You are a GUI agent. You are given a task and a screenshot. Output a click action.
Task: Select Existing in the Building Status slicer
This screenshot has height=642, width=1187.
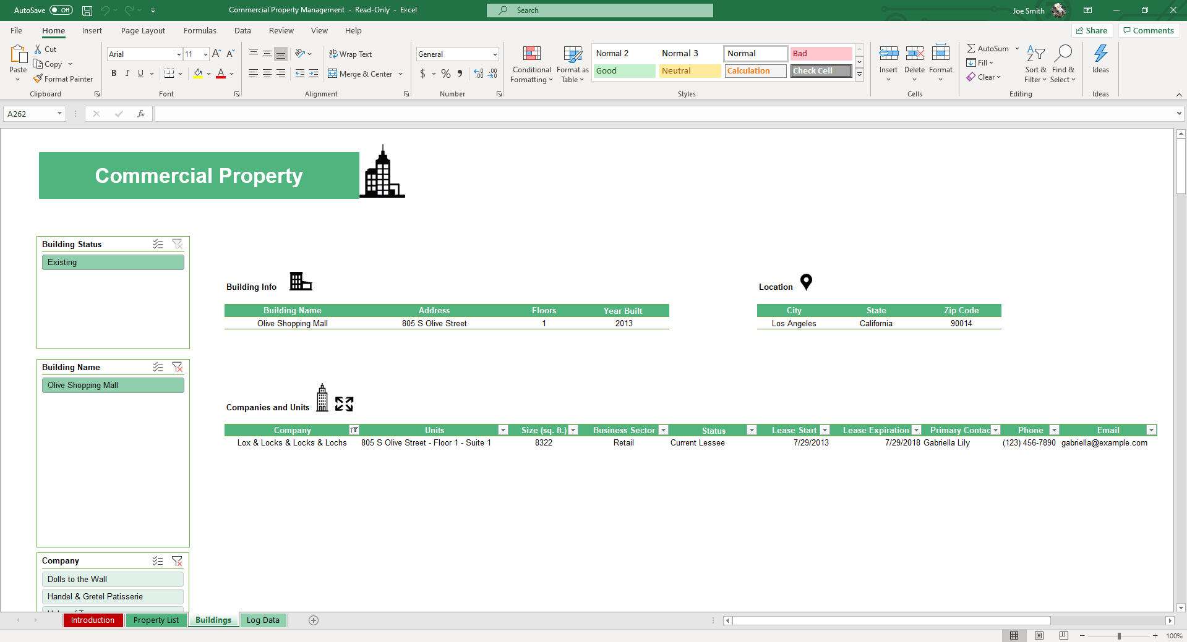click(x=113, y=262)
